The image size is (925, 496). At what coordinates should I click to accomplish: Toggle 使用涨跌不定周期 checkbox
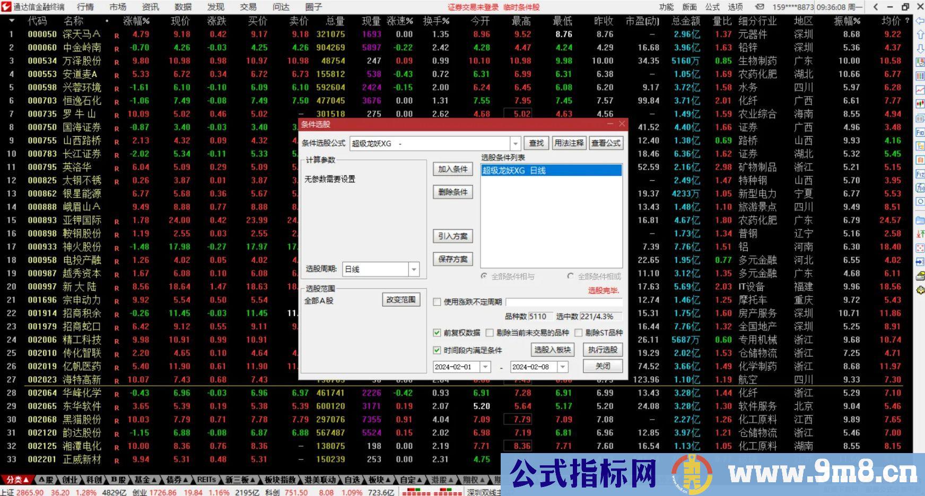(x=437, y=302)
